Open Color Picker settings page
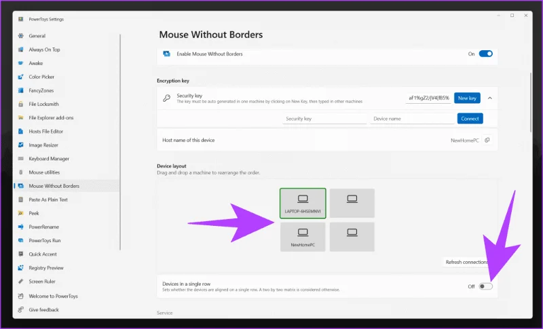543x329 pixels. pos(41,77)
